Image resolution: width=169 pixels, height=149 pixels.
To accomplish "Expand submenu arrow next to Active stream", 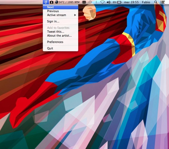I will coord(75,15).
